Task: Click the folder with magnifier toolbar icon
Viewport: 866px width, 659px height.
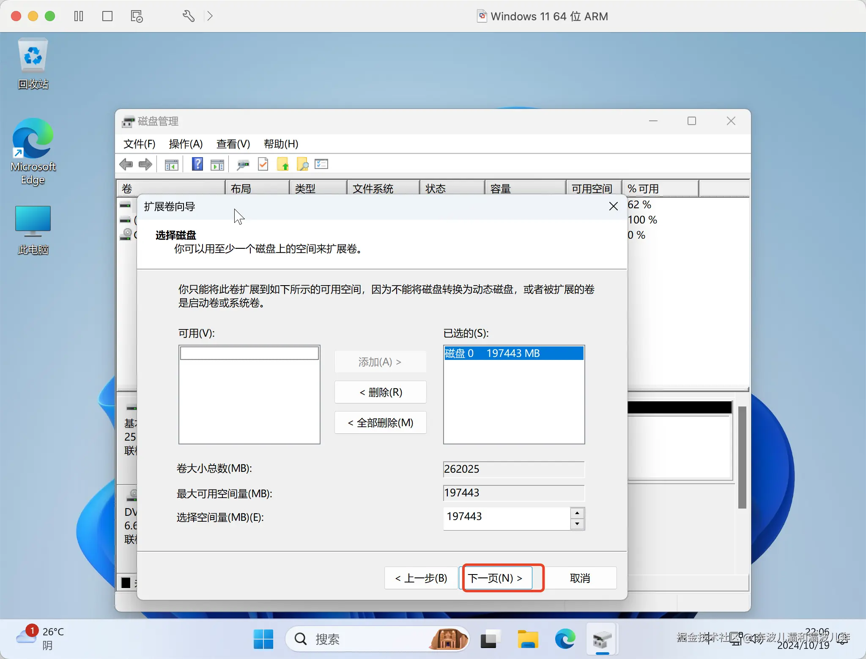Action: tap(302, 164)
